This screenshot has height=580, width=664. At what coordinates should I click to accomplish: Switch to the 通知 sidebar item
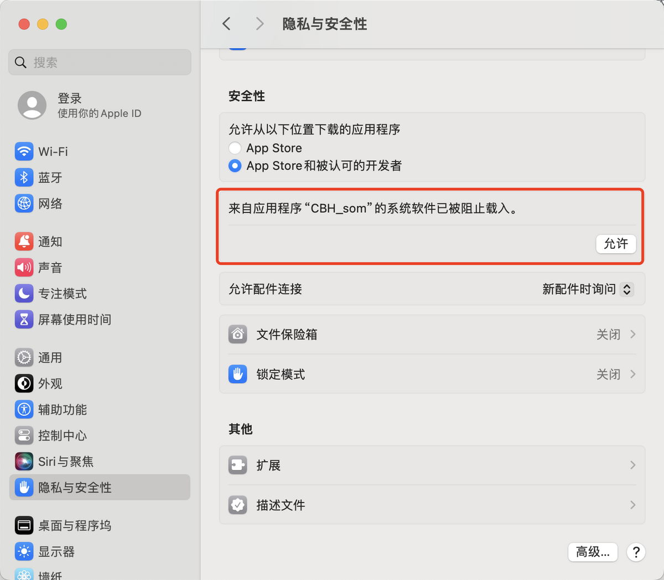pos(100,242)
